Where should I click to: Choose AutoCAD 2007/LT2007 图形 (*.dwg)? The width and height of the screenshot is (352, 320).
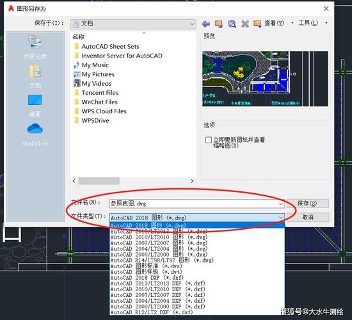[x=197, y=243]
